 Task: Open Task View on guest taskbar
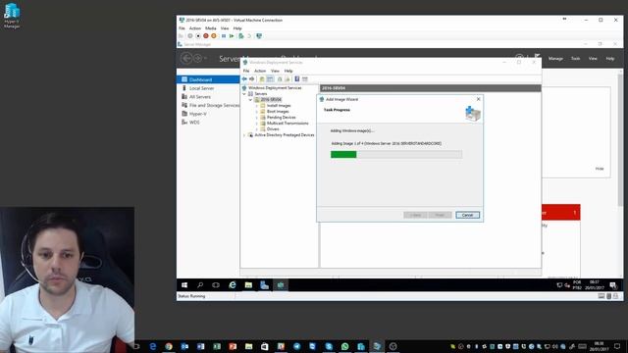[216, 285]
